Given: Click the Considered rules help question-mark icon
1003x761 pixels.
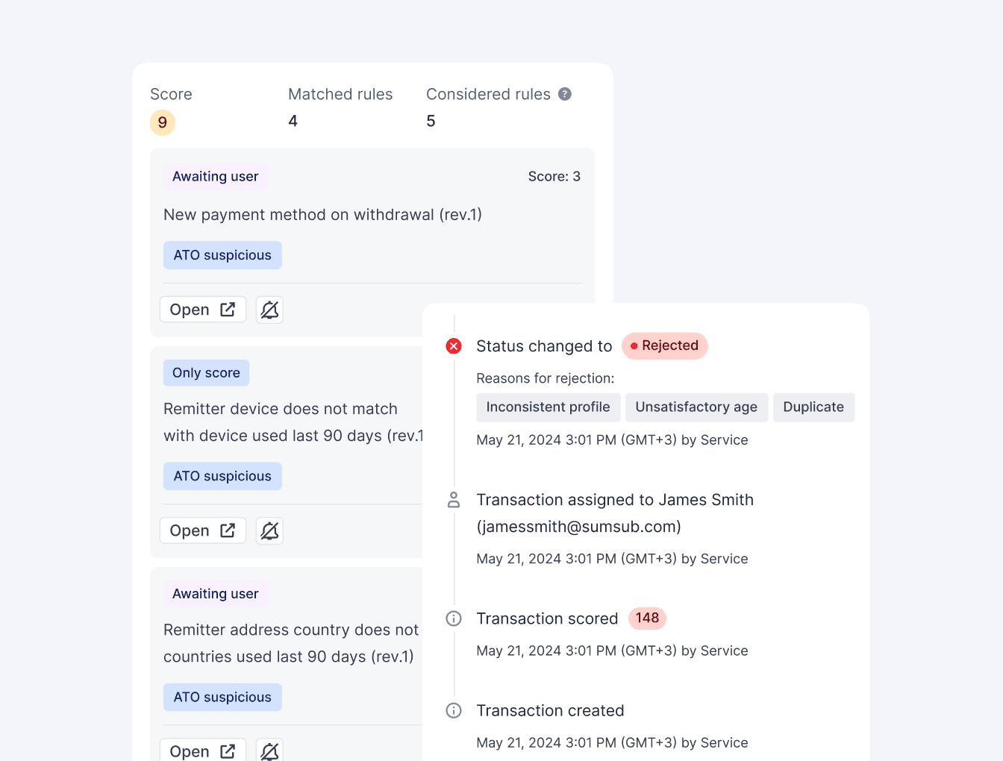Looking at the screenshot, I should coord(565,94).
